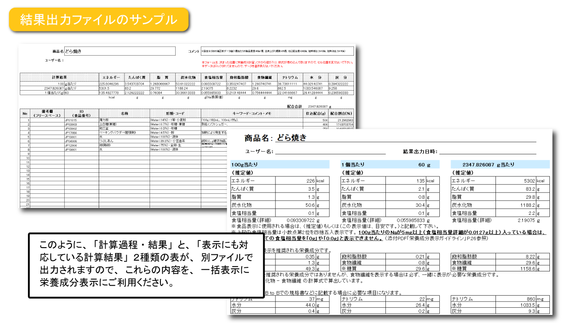Select the energy cell 135.4827778

click(111, 93)
